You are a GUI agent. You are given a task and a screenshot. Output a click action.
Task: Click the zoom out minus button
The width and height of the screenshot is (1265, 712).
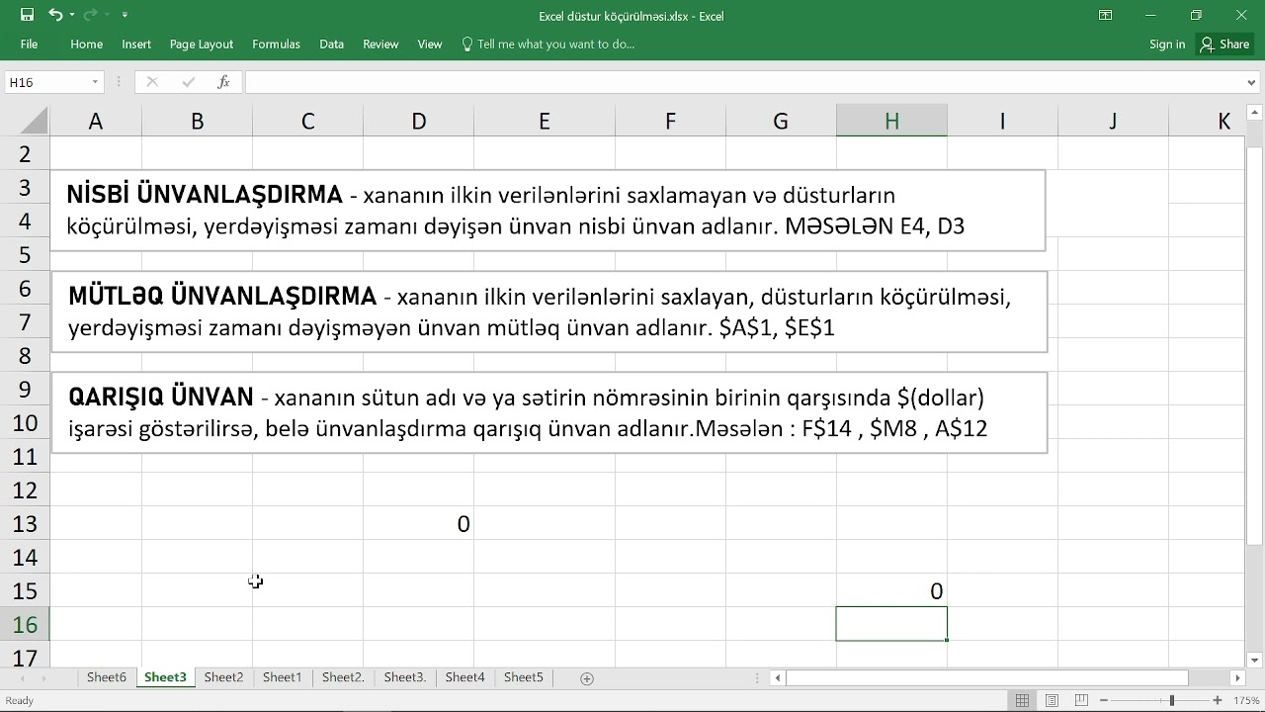tap(1106, 700)
